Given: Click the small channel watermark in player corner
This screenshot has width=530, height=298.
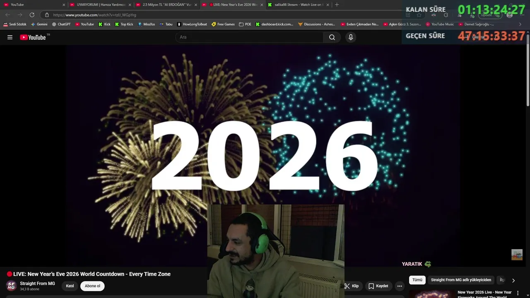Looking at the screenshot, I should 517,255.
